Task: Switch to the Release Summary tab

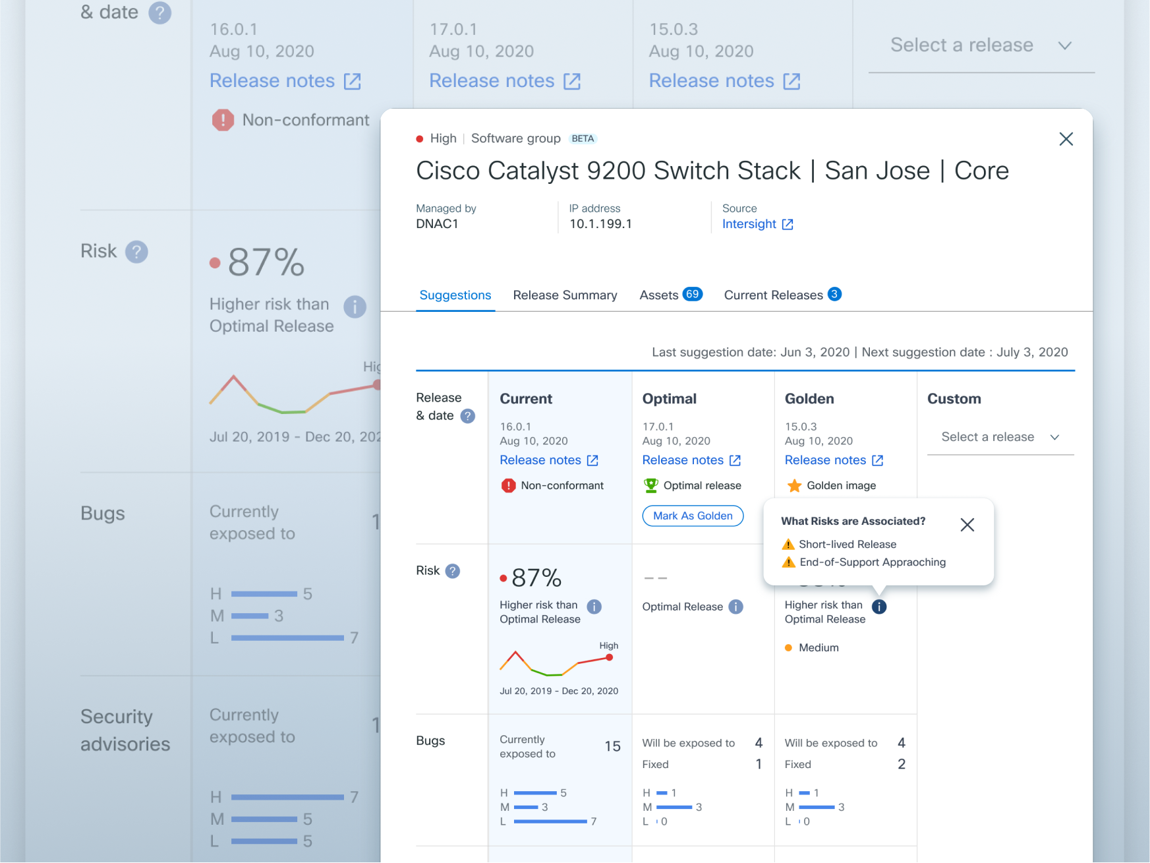Action: click(565, 295)
